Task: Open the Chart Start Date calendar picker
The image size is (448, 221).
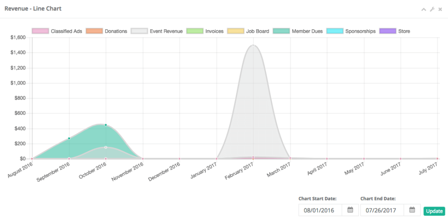Action: click(350, 210)
